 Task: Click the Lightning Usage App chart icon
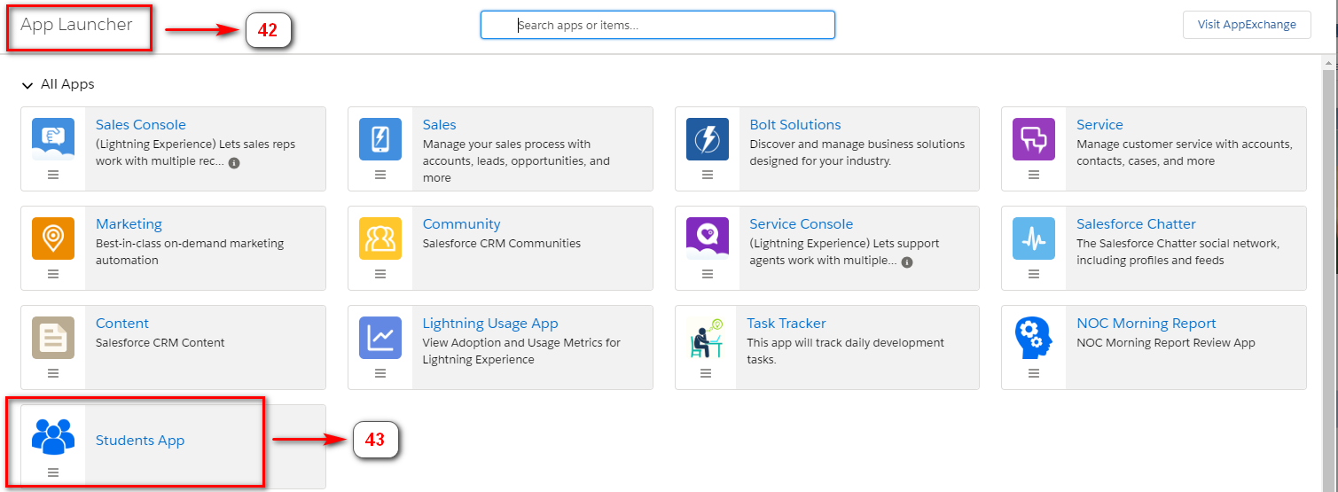coord(380,338)
